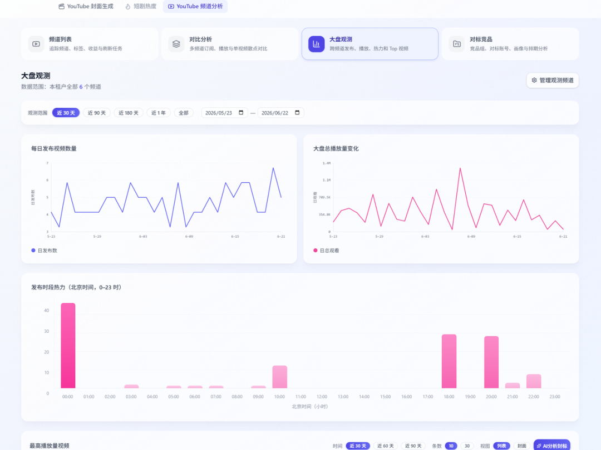
Task: Switch to the YouTube 频道分析 tab
Action: (x=195, y=7)
